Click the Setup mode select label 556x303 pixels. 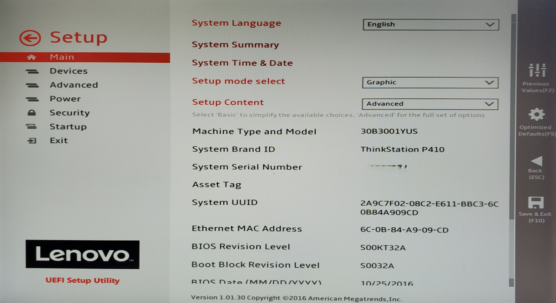coord(239,81)
